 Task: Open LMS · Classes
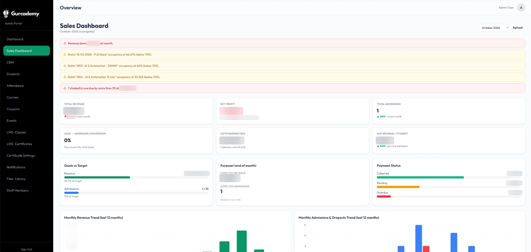[x=27, y=132]
